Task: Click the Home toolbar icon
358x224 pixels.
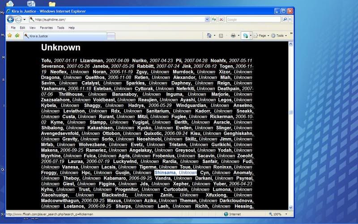Action: click(209, 35)
